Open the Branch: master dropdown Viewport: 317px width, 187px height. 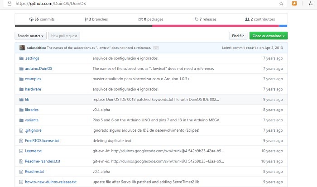point(30,36)
